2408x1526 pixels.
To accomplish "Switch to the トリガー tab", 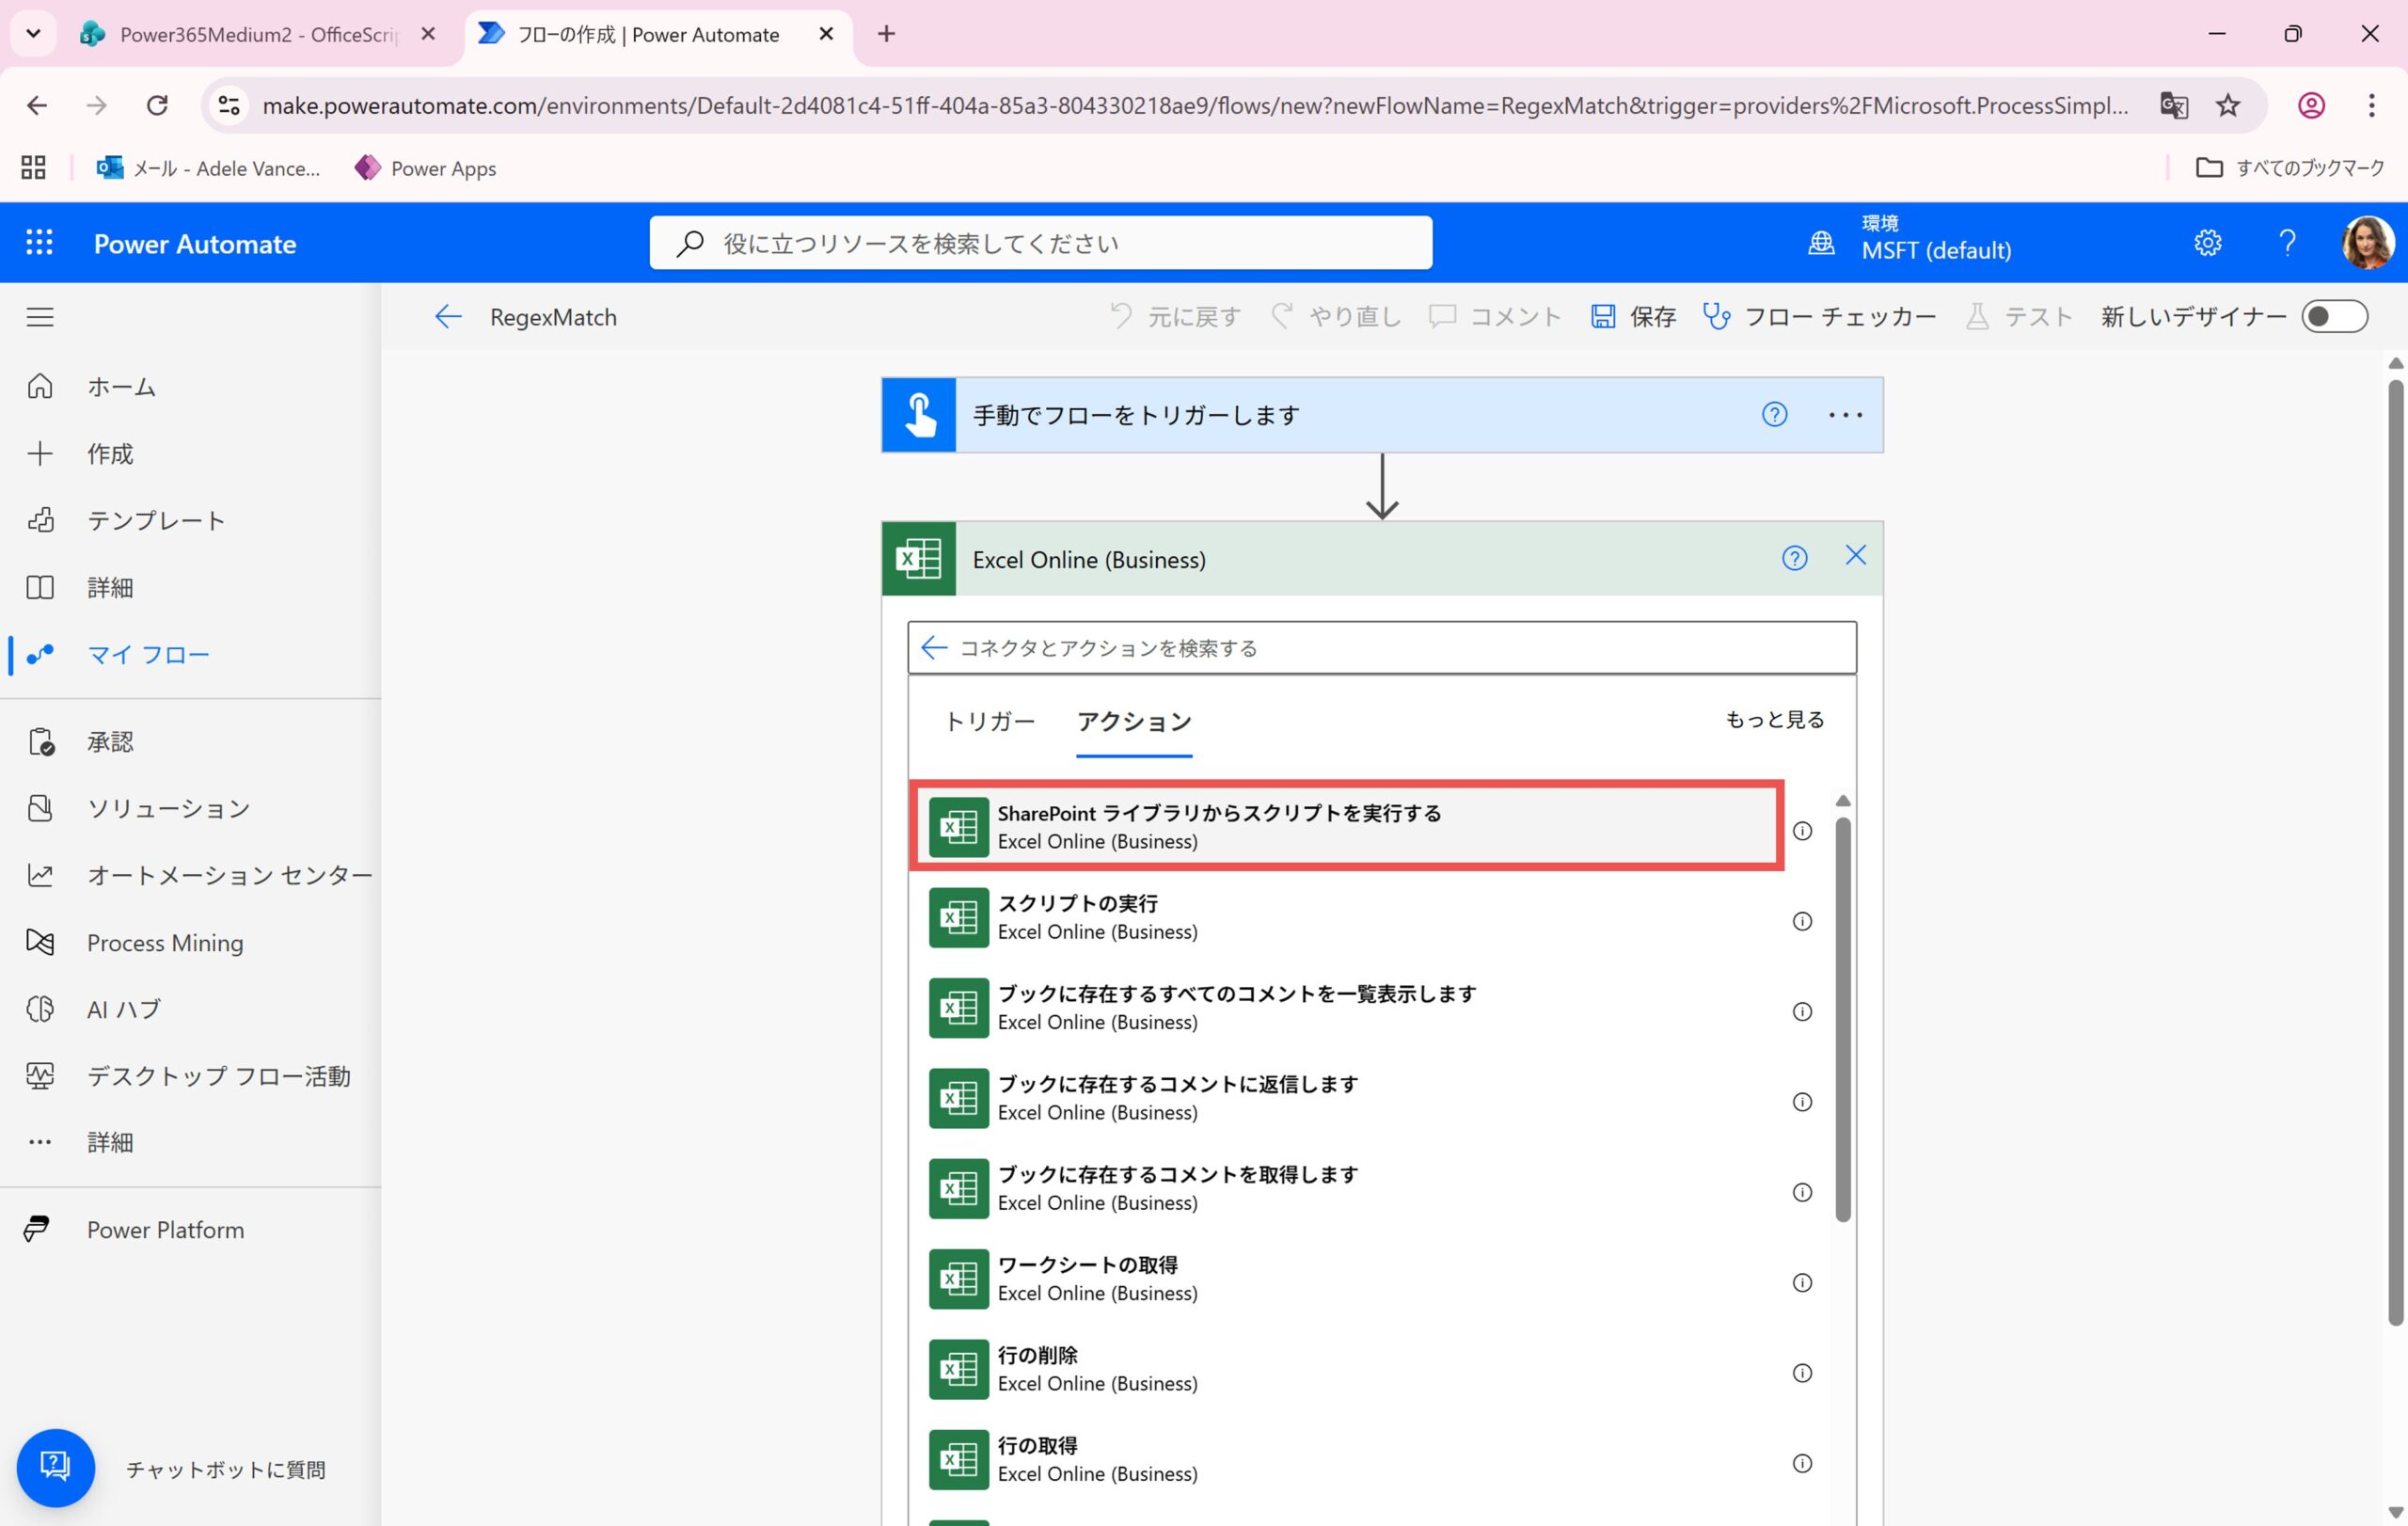I will click(989, 722).
